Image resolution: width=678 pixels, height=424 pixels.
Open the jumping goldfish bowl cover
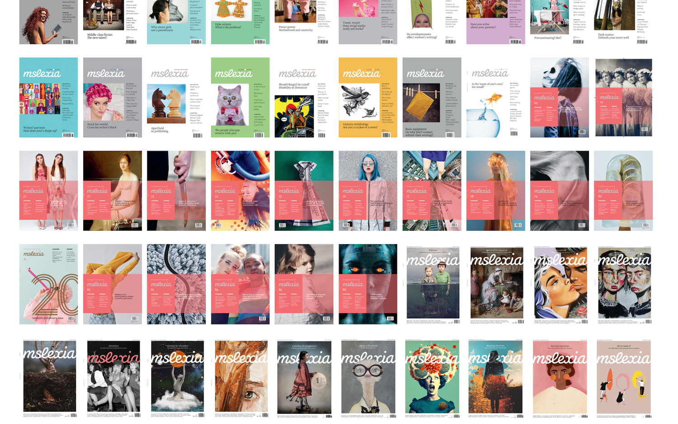495,97
